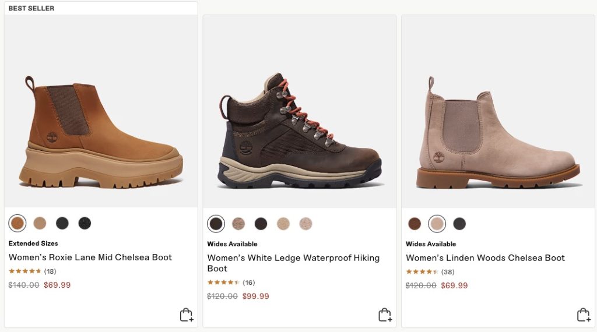Choose dark brown swatch on White Ledge boot

[216, 224]
